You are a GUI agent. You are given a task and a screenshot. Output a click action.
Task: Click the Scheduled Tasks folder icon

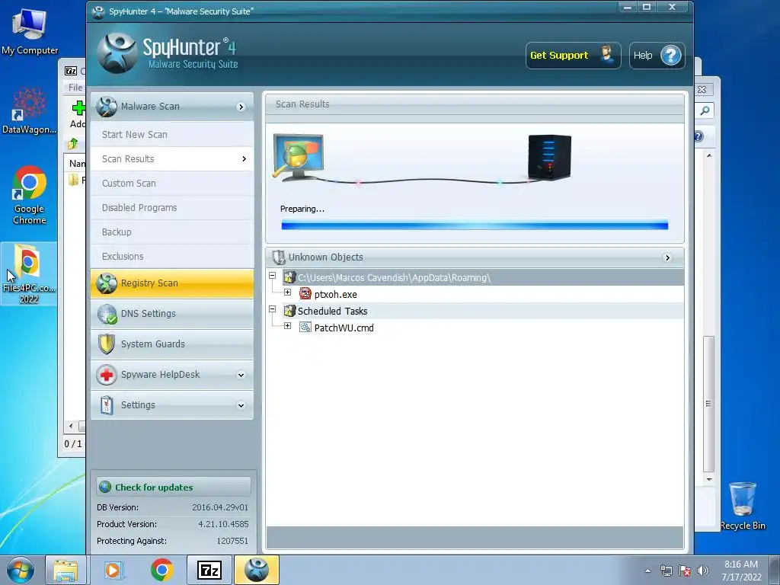(x=289, y=311)
